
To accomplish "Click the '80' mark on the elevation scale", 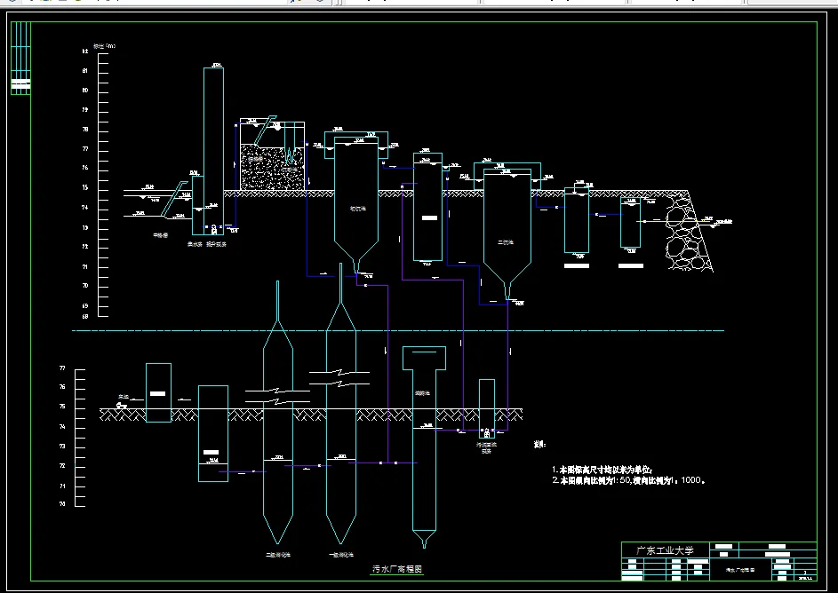I will click(x=85, y=91).
